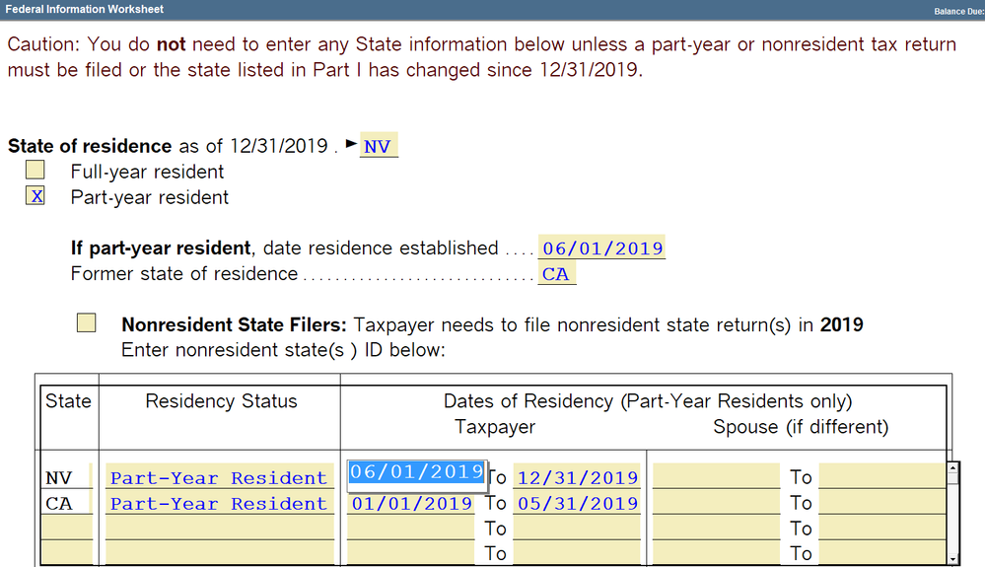Screen dimensions: 985x567
Task: Click CA row spouse end date field
Action: pos(879,503)
